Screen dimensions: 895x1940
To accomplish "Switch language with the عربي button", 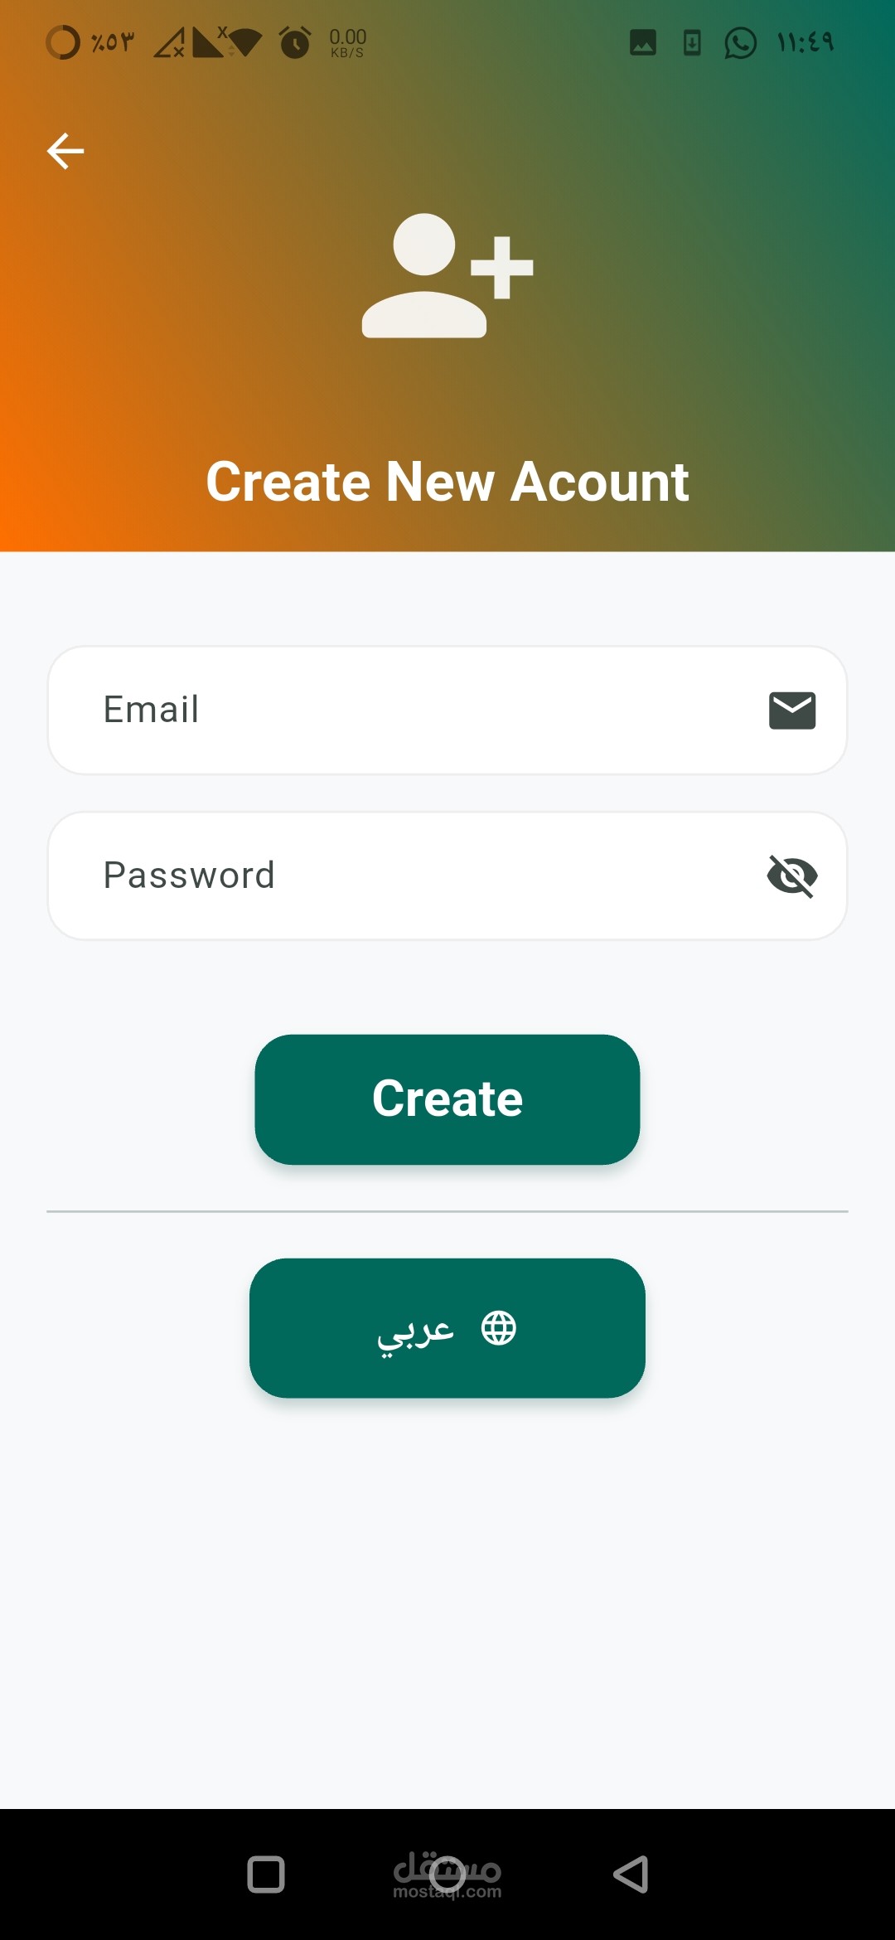I will [x=447, y=1328].
